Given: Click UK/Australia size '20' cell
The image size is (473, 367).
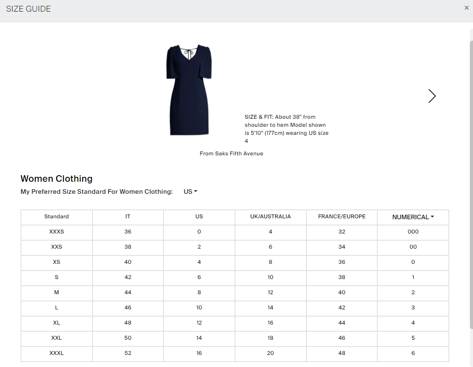Looking at the screenshot, I should [270, 353].
